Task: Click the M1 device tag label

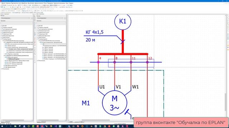Action: 86,103
